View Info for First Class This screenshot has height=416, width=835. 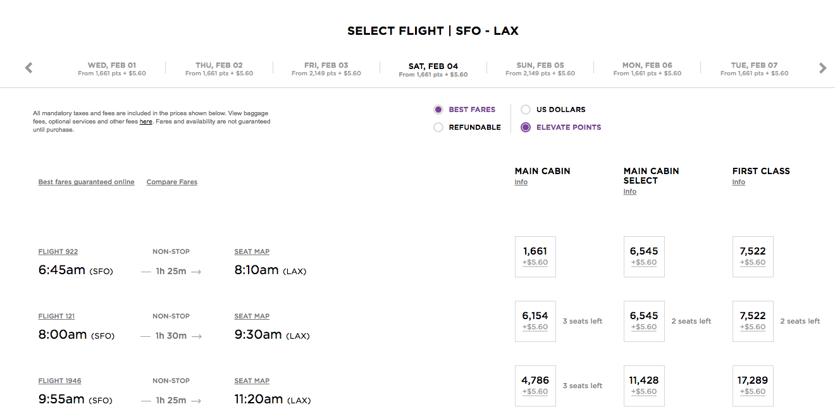coord(739,182)
